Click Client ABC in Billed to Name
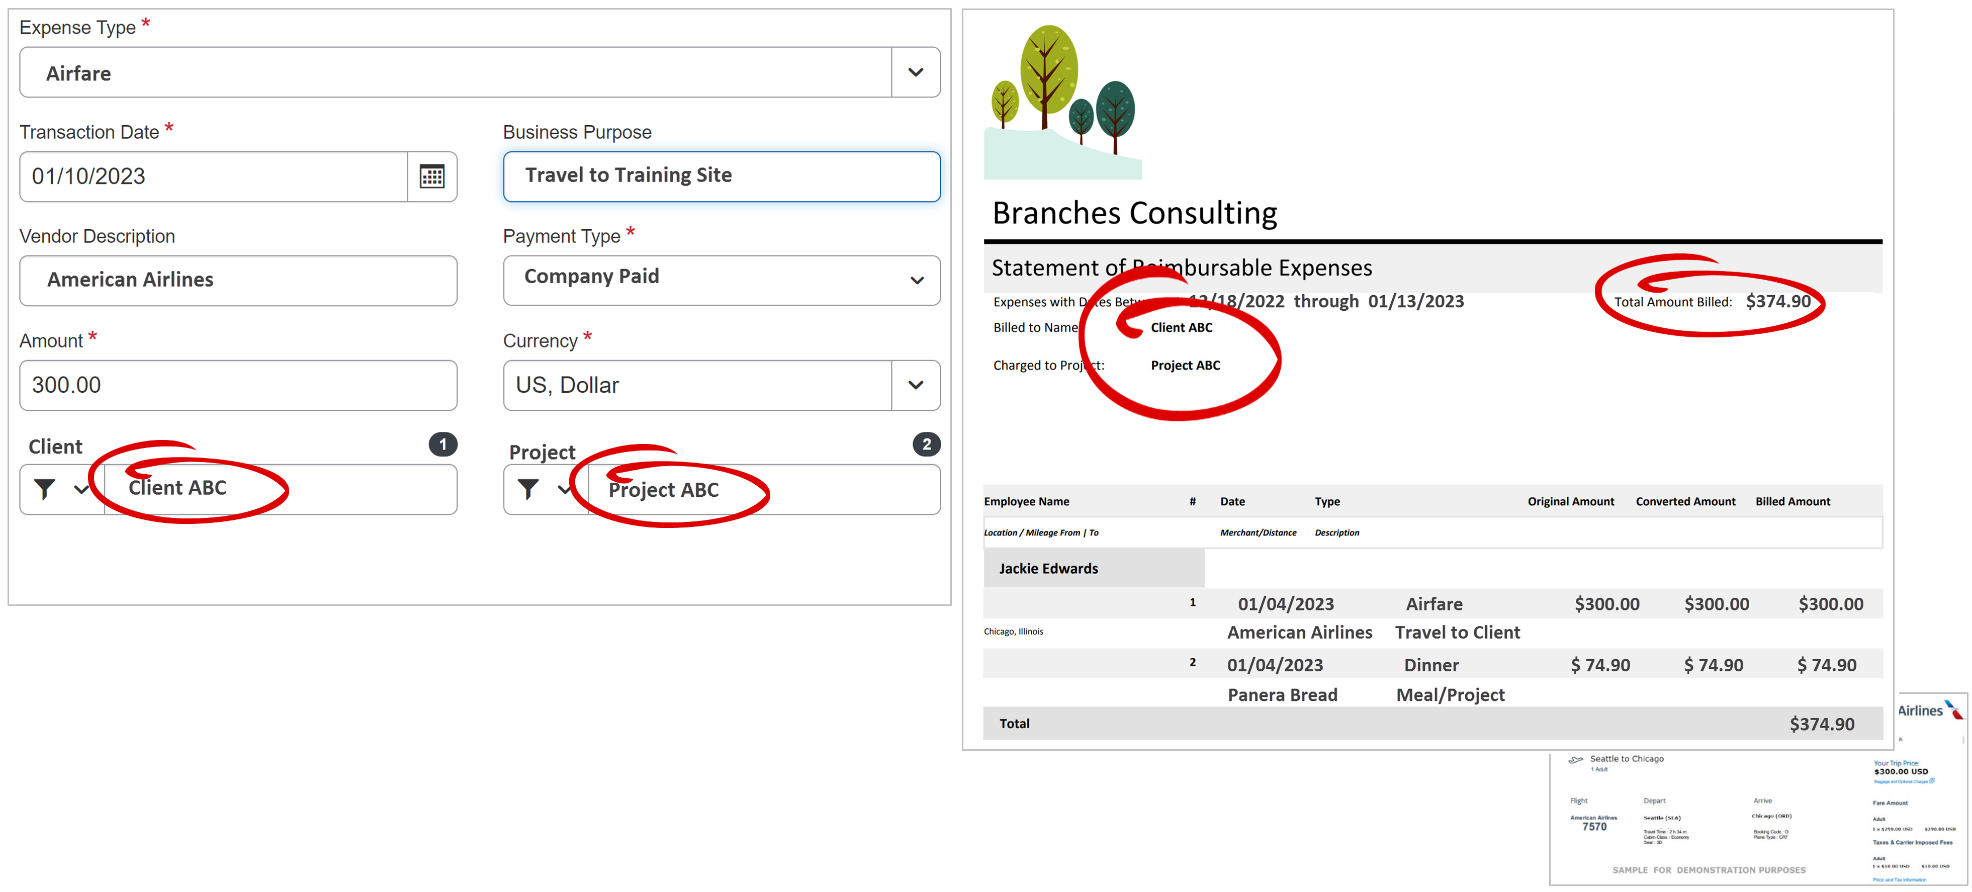The width and height of the screenshot is (1972, 892). 1181,328
